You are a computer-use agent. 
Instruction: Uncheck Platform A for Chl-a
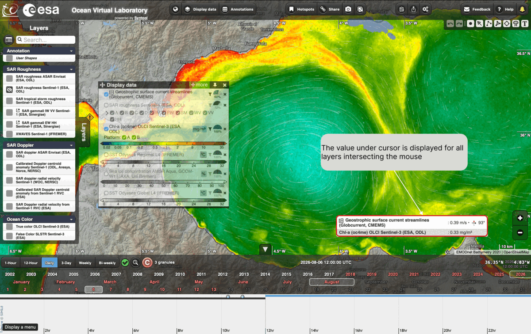[124, 137]
